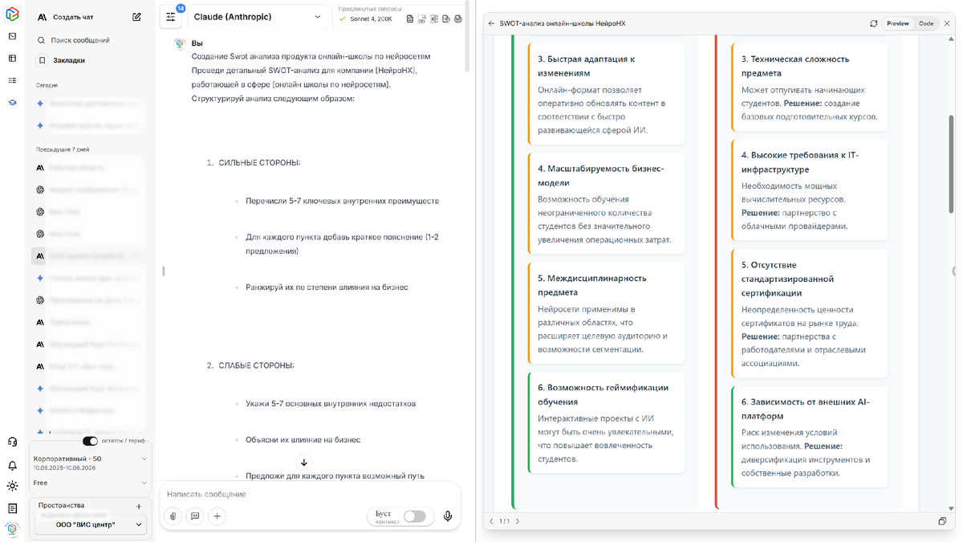Image resolution: width=963 pixels, height=542 pixels.
Task: Toggle the остаток / тариф switch
Action: pos(90,441)
